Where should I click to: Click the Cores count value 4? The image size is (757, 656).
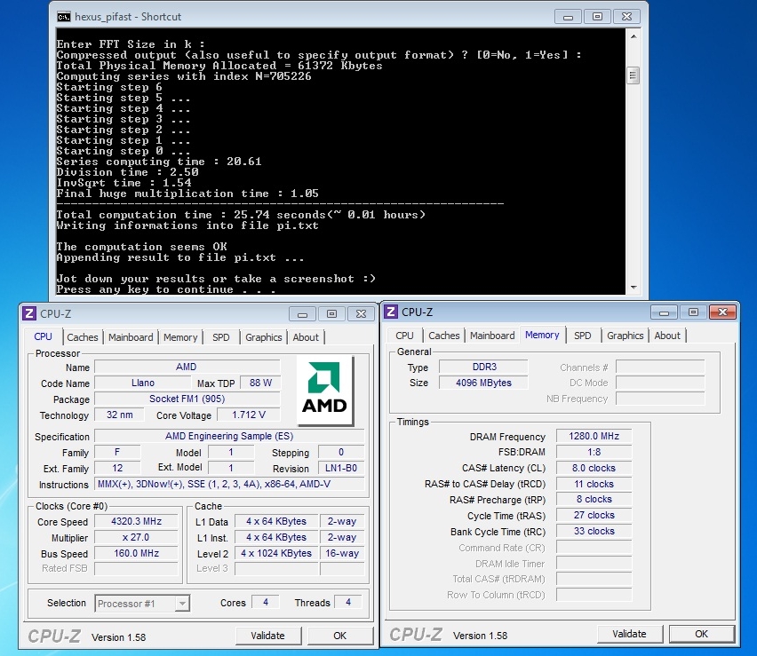coord(266,602)
